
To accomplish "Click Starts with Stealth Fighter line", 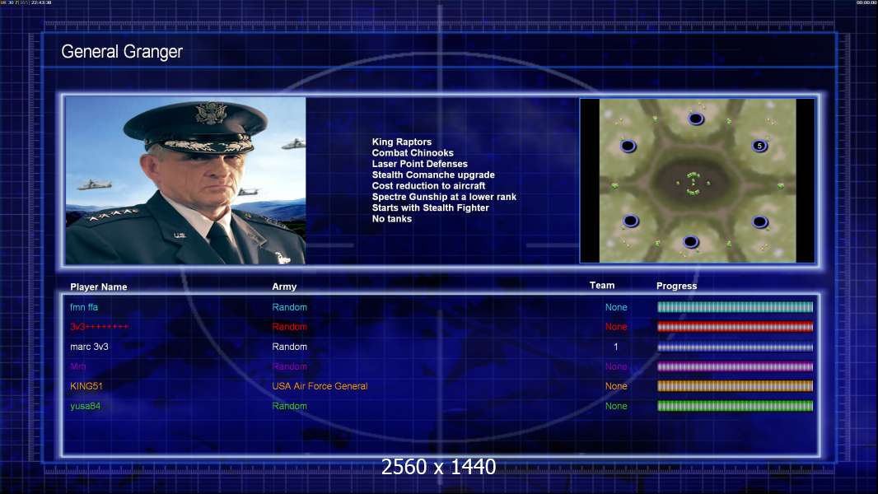I will (x=430, y=207).
